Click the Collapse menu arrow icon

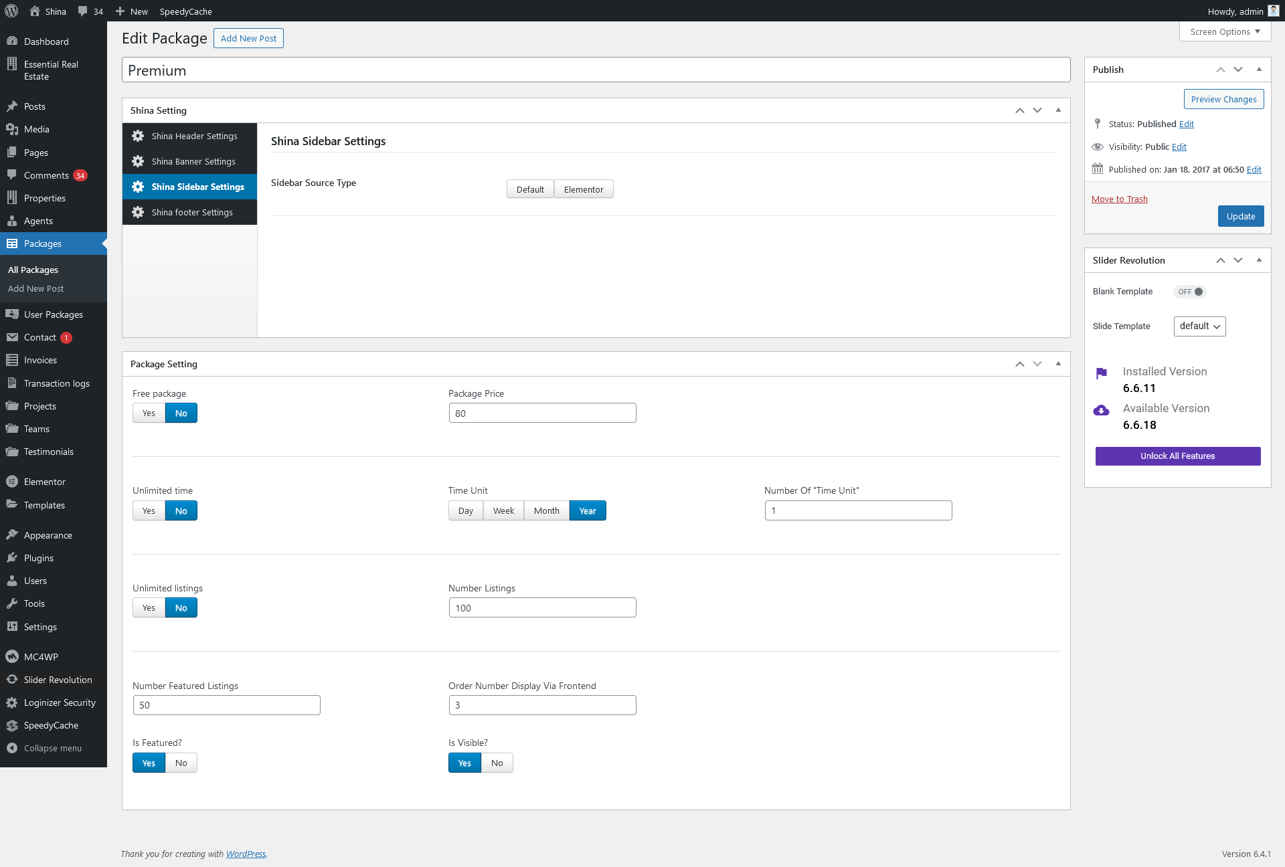point(12,748)
